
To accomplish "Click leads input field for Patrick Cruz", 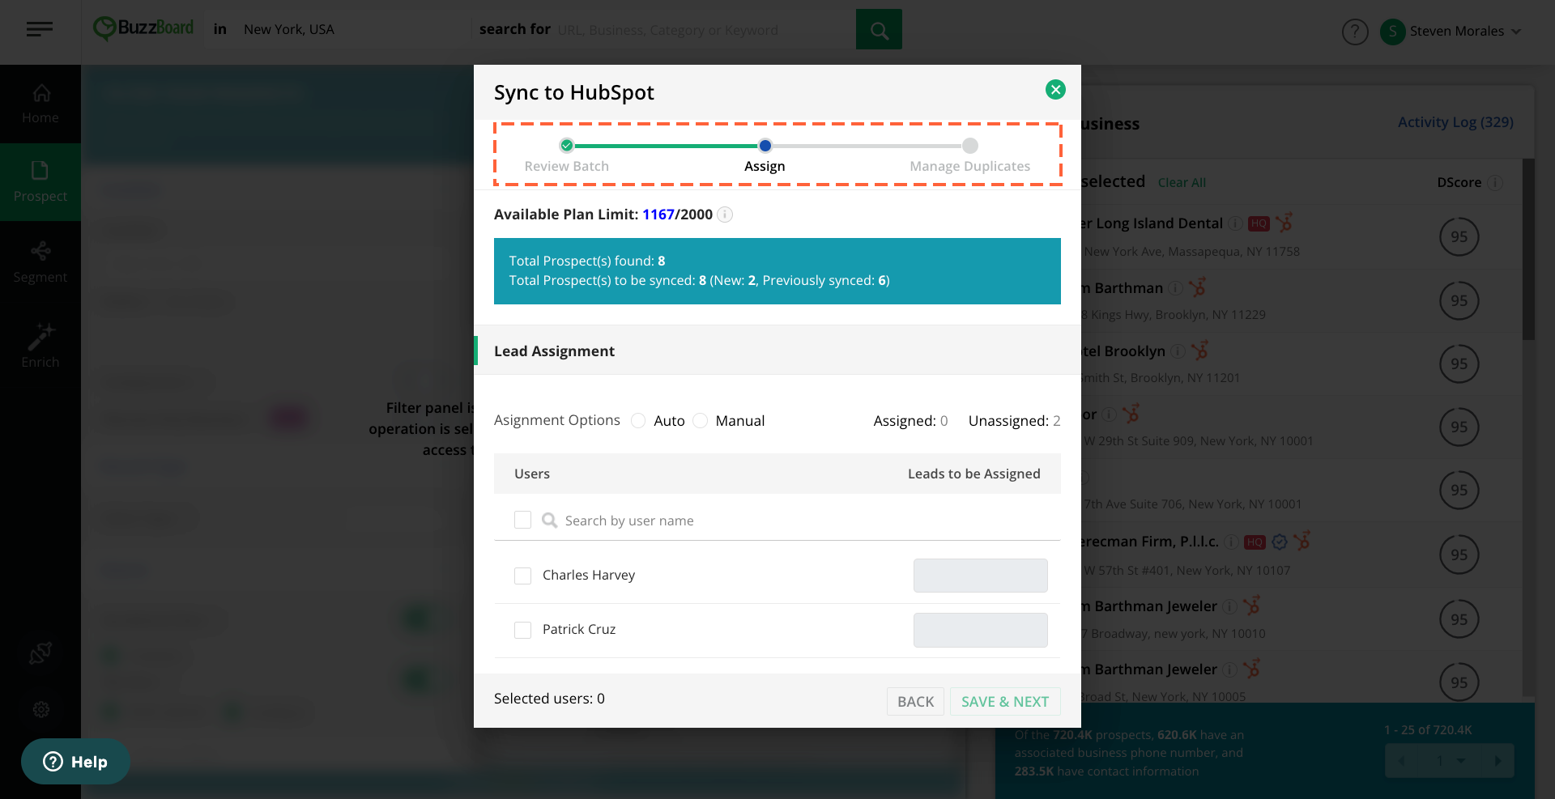I will 981,630.
